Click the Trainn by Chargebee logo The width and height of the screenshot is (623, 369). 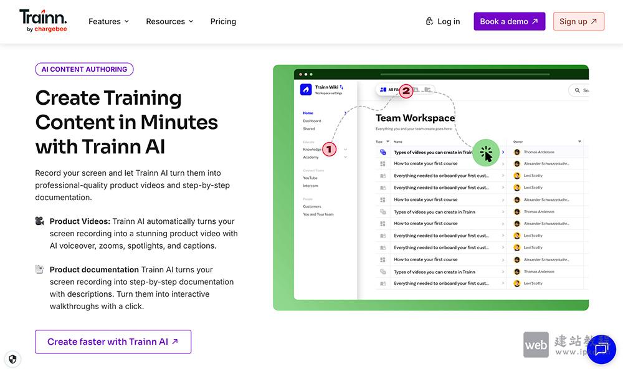click(x=43, y=21)
